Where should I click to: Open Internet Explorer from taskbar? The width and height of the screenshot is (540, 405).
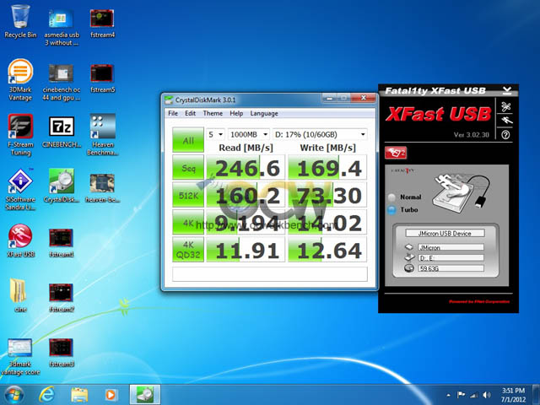click(47, 395)
